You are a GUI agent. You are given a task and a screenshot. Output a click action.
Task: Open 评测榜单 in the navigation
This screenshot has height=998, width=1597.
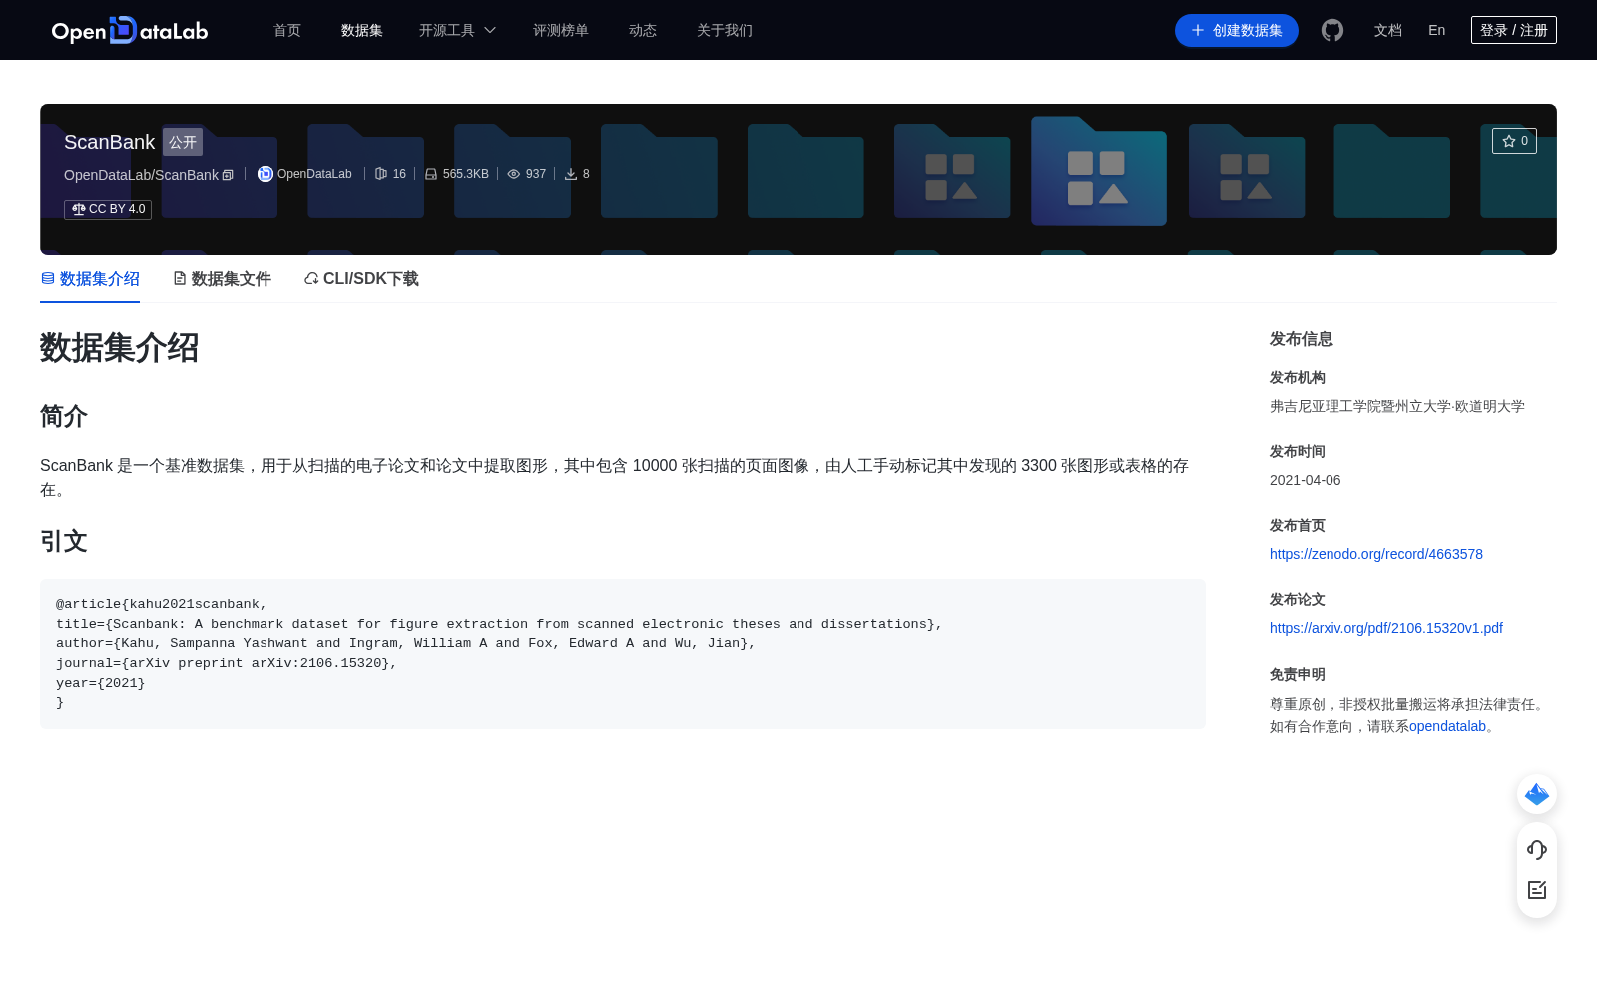[561, 30]
